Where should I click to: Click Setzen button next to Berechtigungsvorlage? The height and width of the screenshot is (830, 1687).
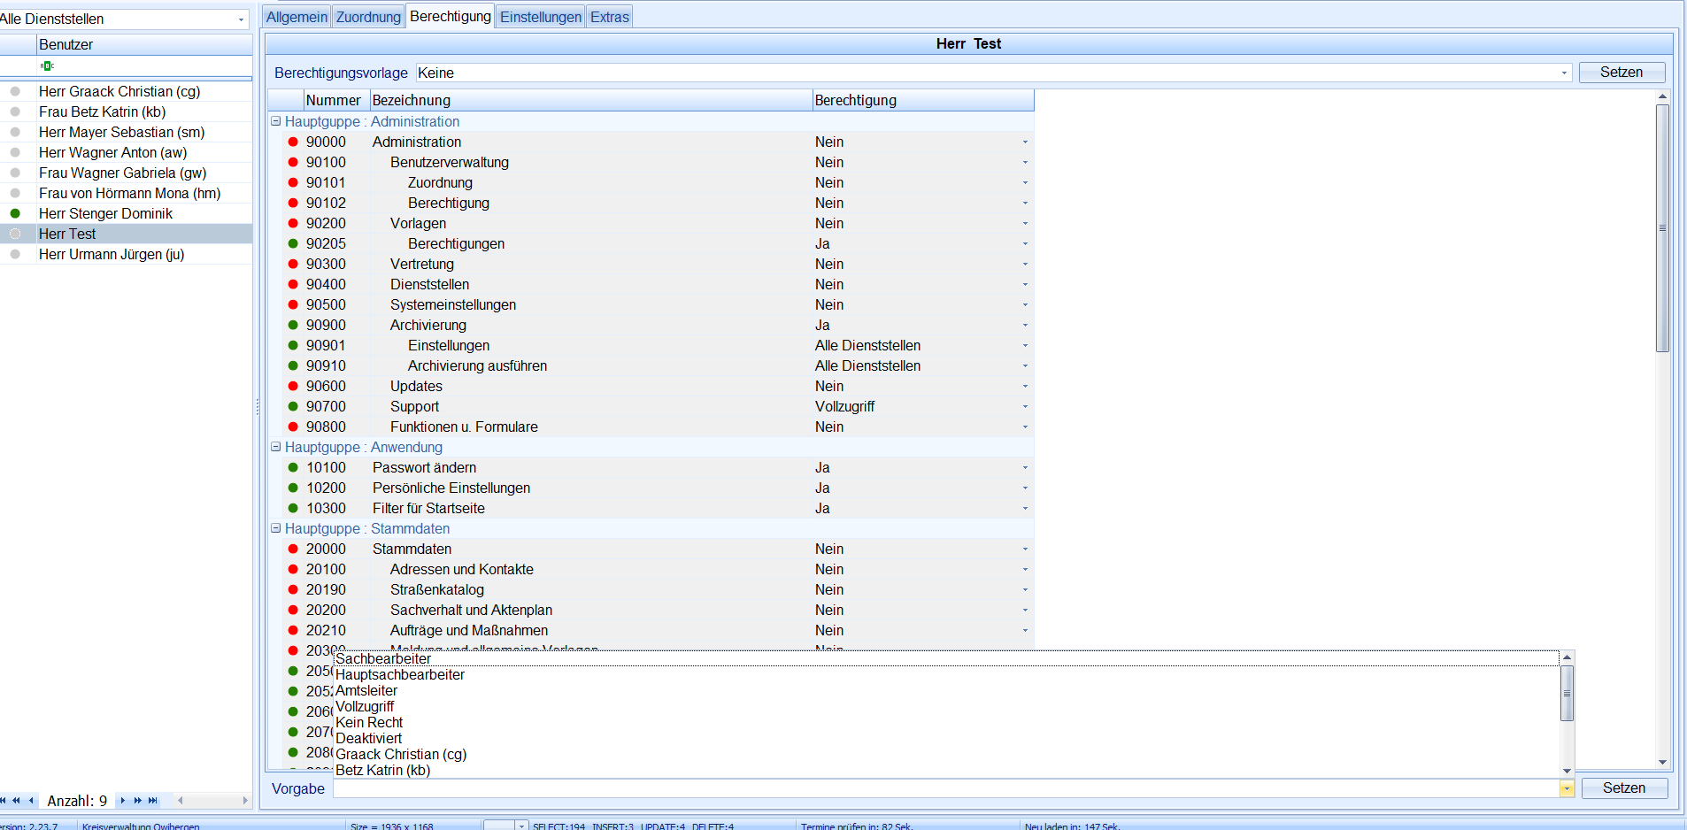point(1621,73)
